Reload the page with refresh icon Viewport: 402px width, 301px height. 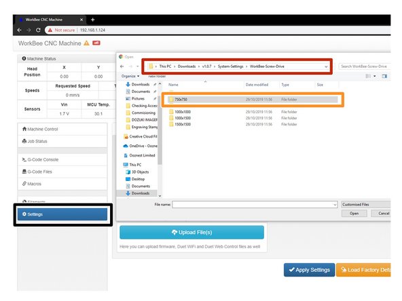click(x=38, y=30)
